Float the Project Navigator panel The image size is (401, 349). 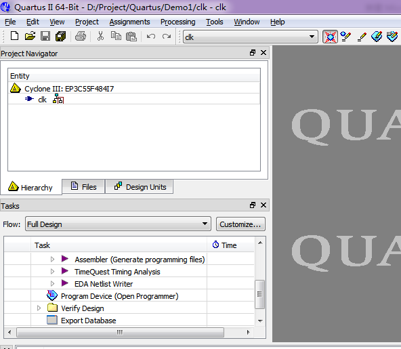pyautogui.click(x=253, y=53)
